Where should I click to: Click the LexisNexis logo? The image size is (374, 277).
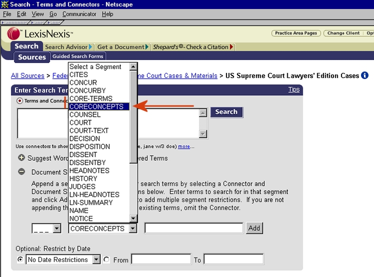coord(40,33)
